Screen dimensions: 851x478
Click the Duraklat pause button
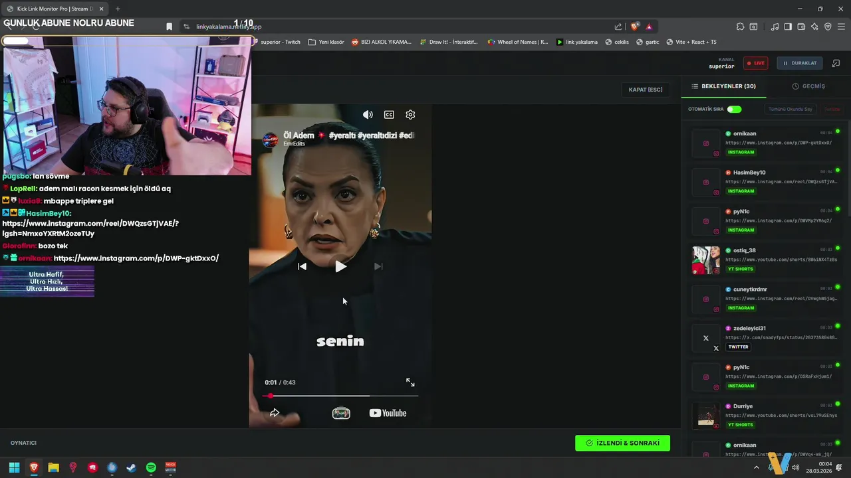799,63
